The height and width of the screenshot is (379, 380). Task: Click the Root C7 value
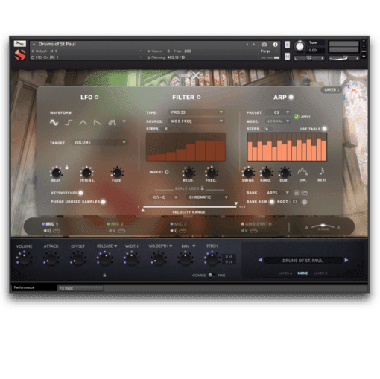(295, 201)
